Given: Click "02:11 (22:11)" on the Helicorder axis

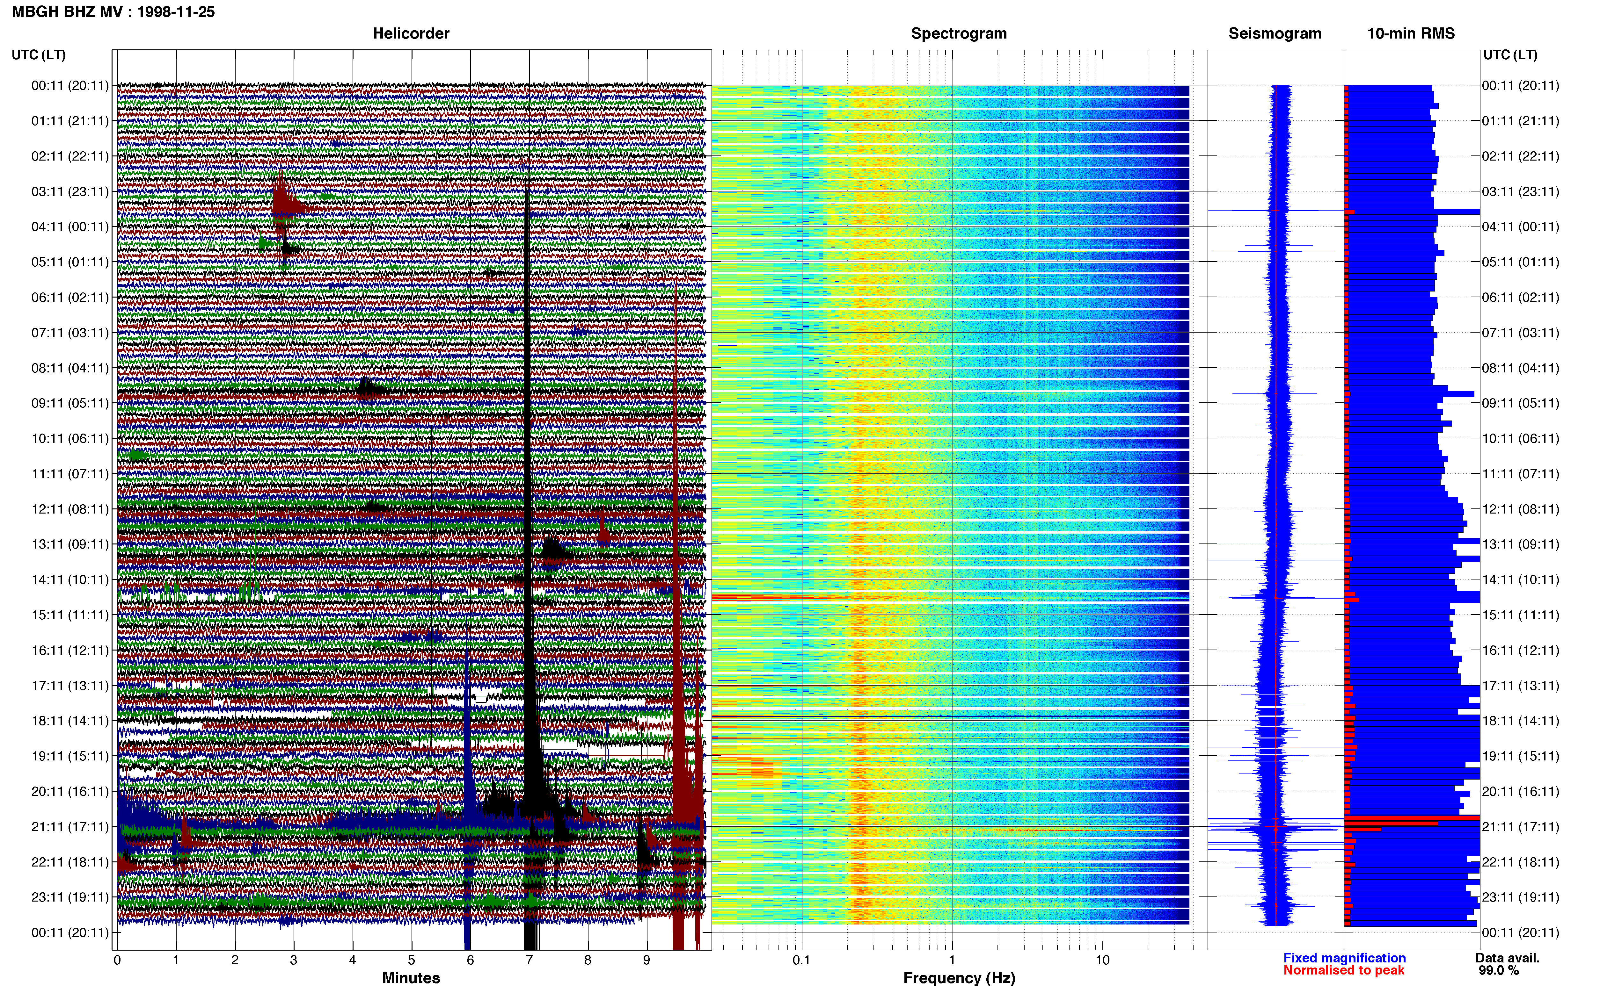Looking at the screenshot, I should pyautogui.click(x=70, y=156).
